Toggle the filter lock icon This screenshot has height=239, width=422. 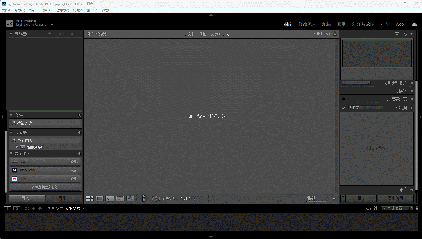point(335,34)
